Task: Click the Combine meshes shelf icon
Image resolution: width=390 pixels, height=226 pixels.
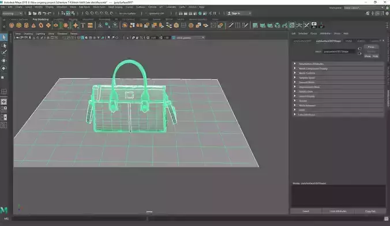Action: coord(125,25)
